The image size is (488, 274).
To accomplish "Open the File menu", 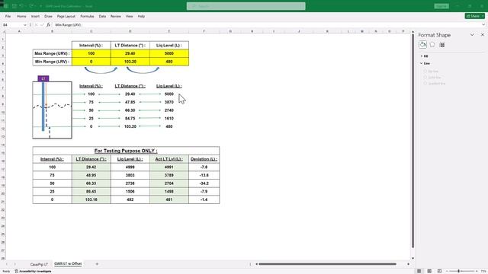I will click(8, 16).
